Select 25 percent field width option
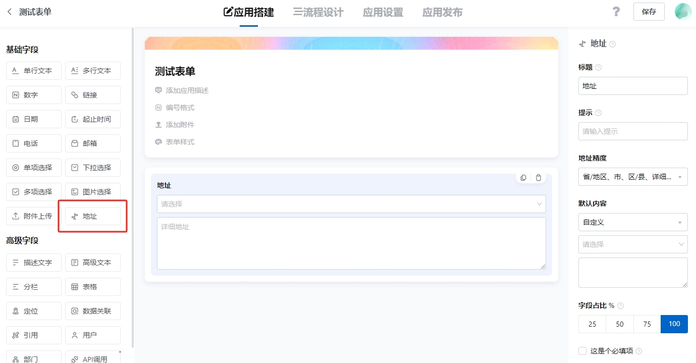696x363 pixels. [592, 324]
